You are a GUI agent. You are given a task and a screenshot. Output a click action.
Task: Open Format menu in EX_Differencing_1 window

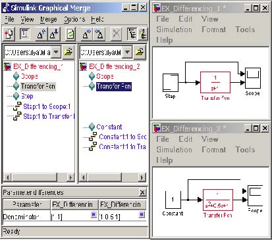tap(214, 30)
